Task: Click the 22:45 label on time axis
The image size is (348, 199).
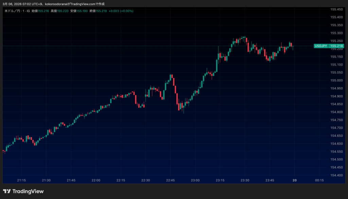Action: 171,180
